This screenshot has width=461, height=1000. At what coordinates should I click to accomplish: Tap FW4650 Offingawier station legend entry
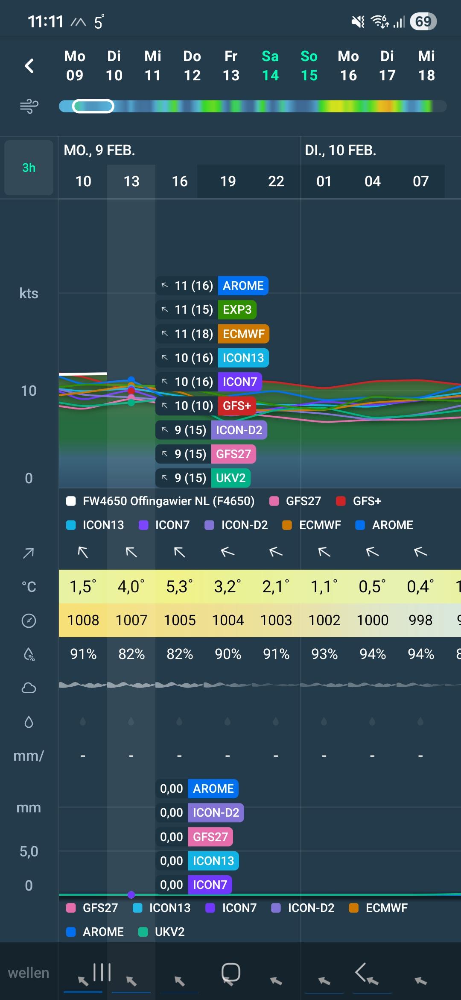tap(160, 501)
